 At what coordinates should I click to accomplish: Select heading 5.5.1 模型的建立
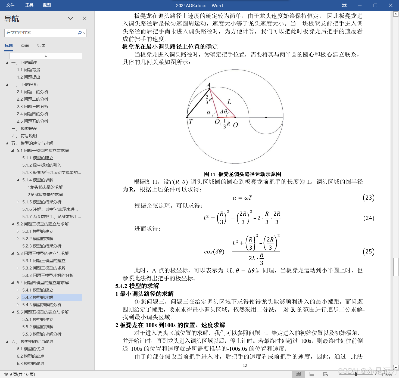[38, 320]
